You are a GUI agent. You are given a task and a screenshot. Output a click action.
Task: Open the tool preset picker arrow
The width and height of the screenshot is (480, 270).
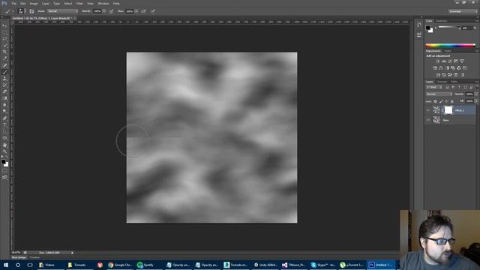tap(13, 11)
